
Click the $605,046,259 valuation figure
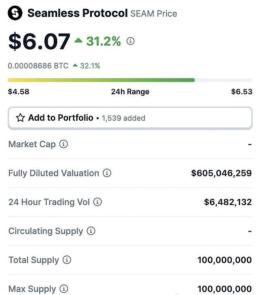[221, 173]
